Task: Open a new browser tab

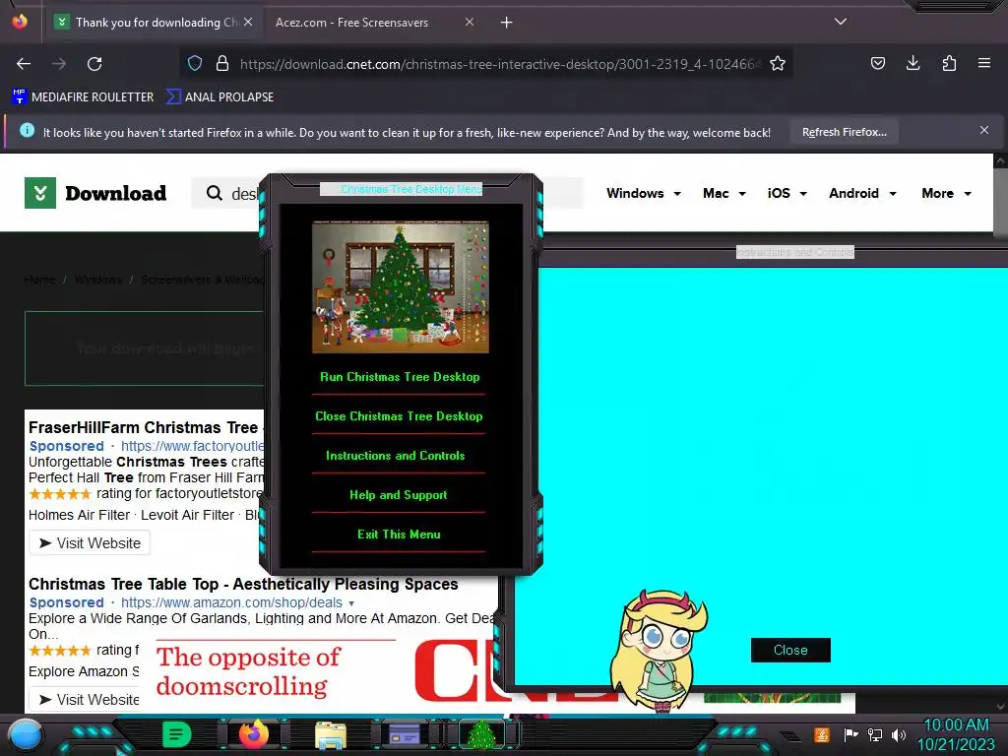Action: (507, 23)
